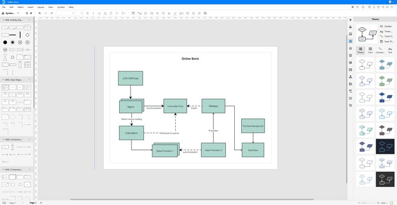Collapse the symbol library panel

(31, 13)
